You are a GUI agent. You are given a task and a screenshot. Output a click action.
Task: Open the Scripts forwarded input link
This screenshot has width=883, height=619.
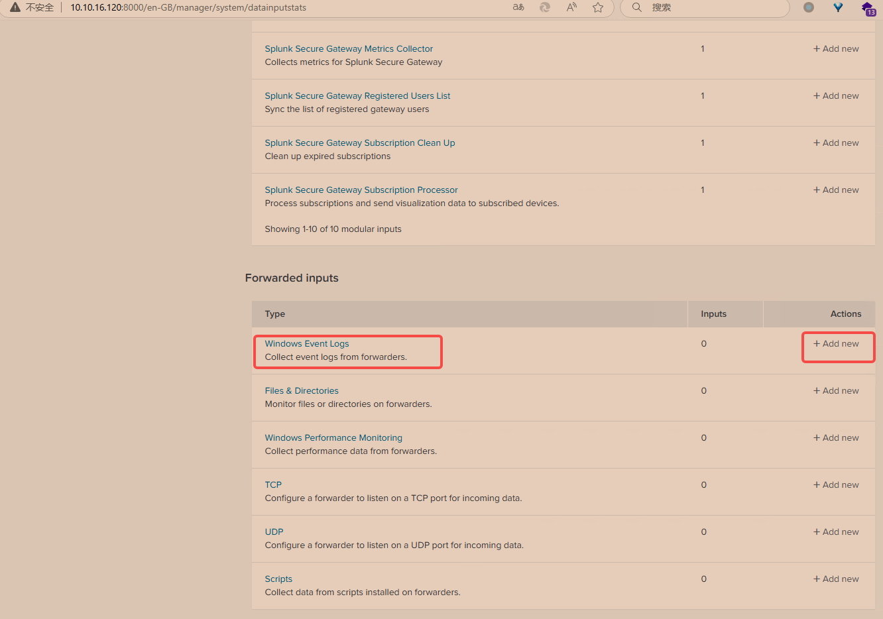point(278,579)
